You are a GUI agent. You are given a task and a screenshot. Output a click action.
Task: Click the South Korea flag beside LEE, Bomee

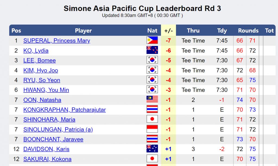pyautogui.click(x=152, y=60)
